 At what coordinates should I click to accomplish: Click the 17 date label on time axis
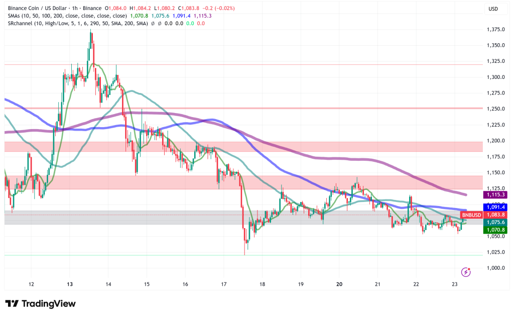click(x=223, y=284)
